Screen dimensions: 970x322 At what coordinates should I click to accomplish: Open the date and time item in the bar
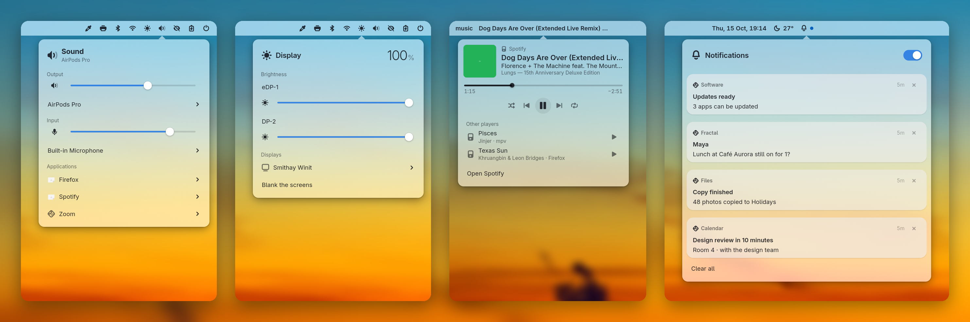[739, 28]
